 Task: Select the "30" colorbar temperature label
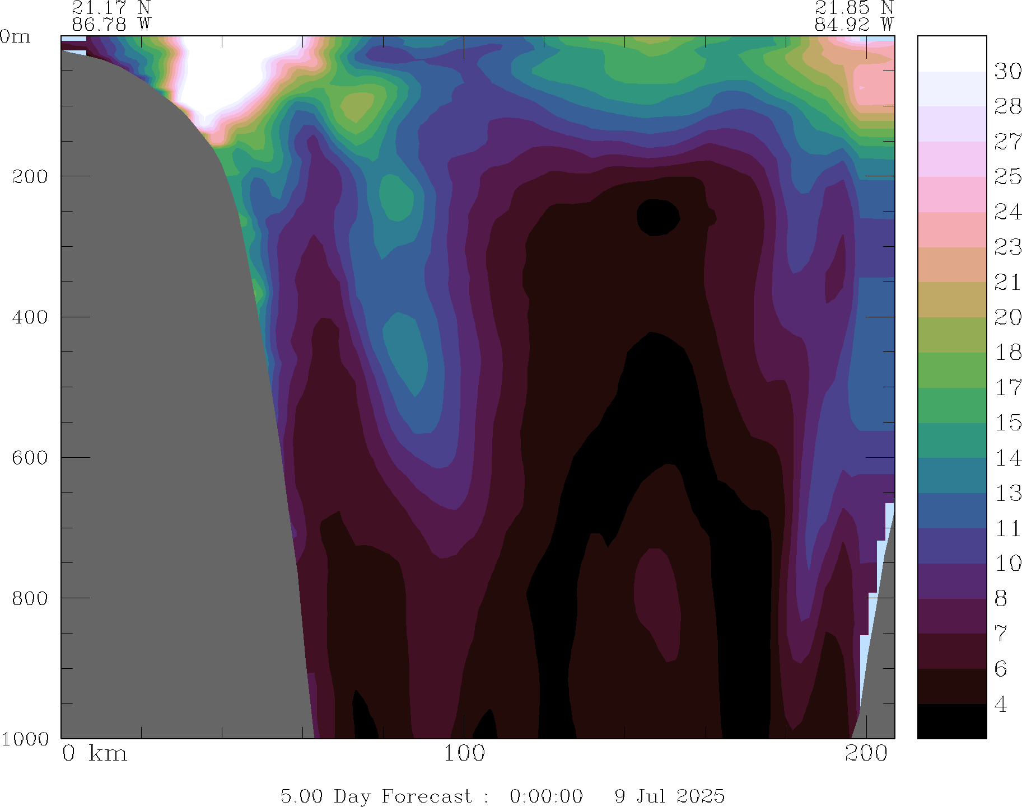[x=1007, y=71]
